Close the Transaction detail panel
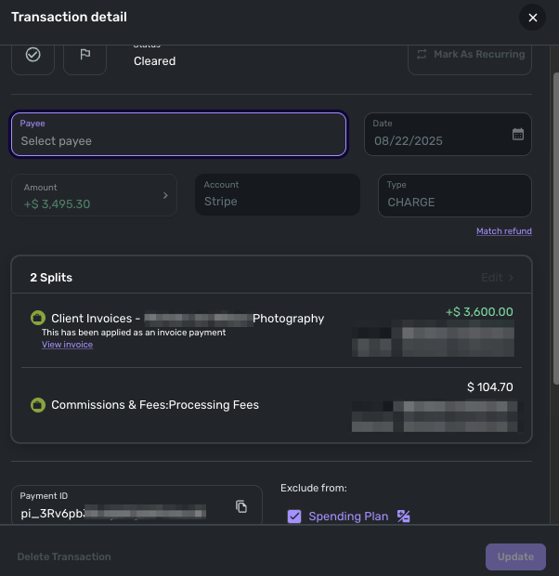The height and width of the screenshot is (576, 559). (x=532, y=18)
